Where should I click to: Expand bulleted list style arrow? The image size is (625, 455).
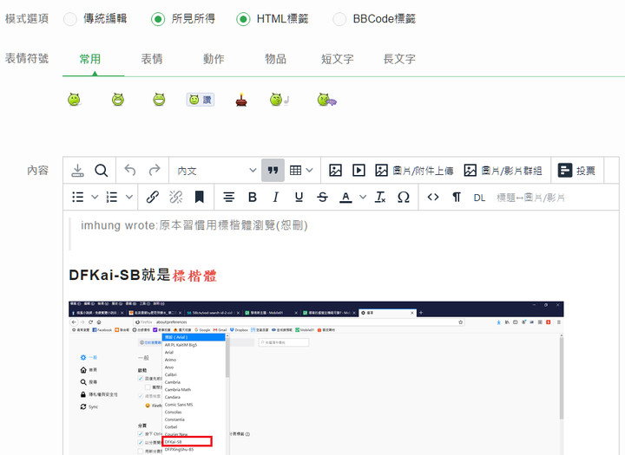[x=95, y=197]
